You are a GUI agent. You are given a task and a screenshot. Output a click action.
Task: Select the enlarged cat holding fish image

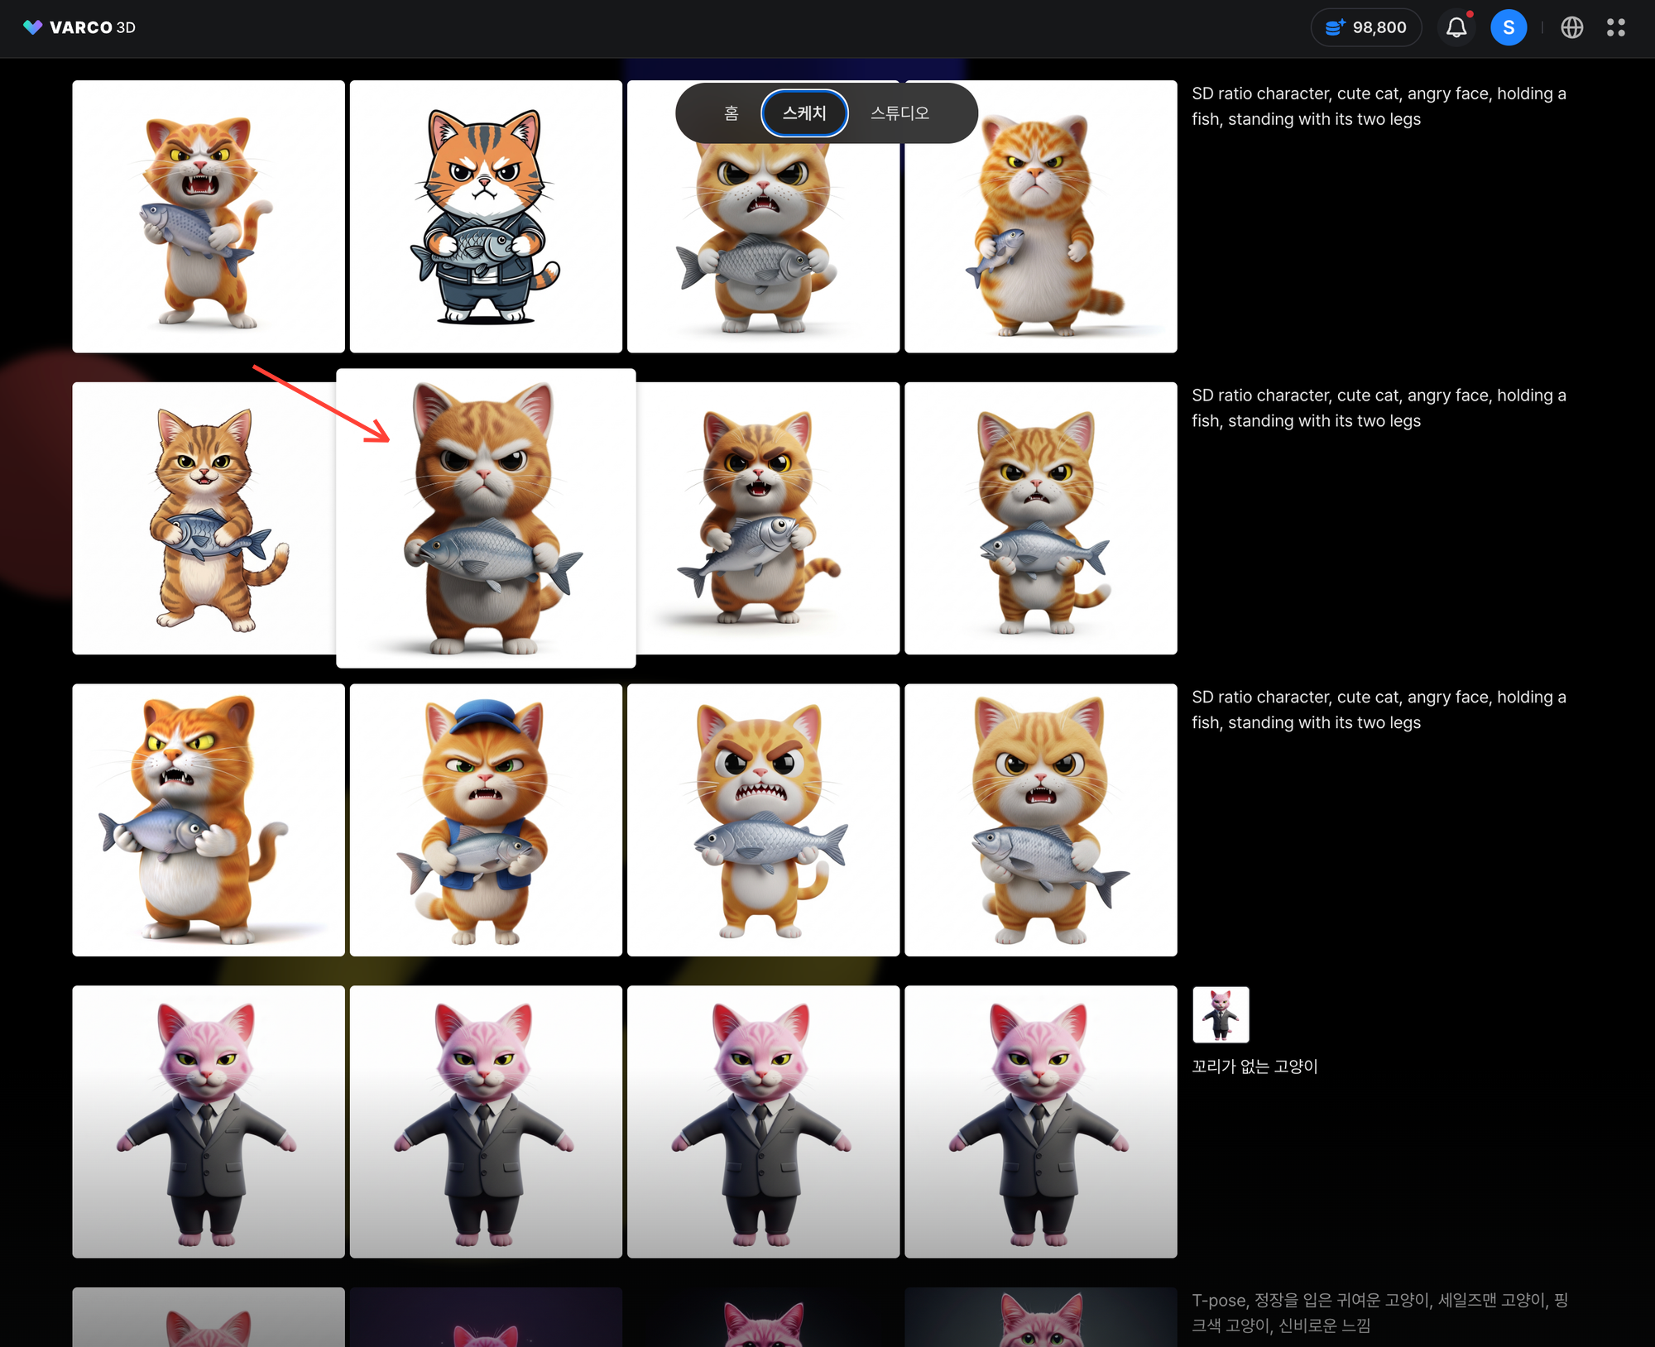coord(486,518)
